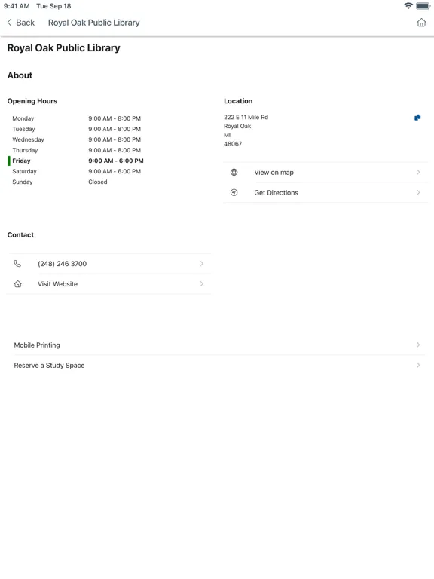Select Friday's 9:00 AM - 6:00 PM hours
Screen dimensions: 434x579
[x=116, y=161]
